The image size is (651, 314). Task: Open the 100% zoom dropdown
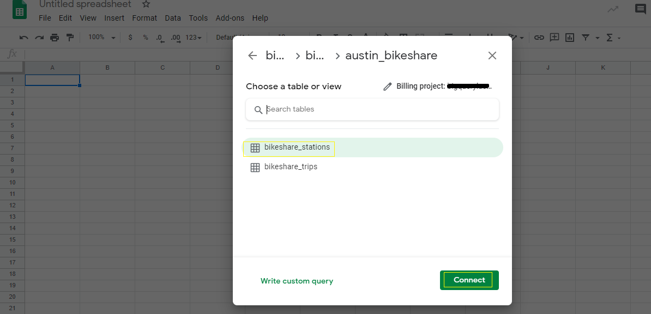pos(102,38)
